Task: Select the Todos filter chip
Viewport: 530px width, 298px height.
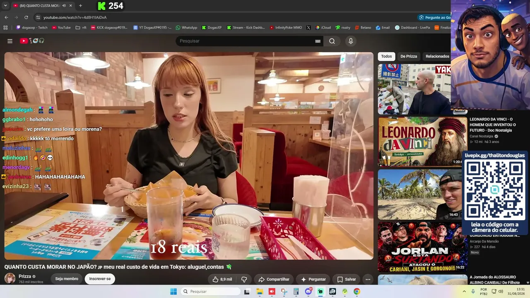Action: 386,56
